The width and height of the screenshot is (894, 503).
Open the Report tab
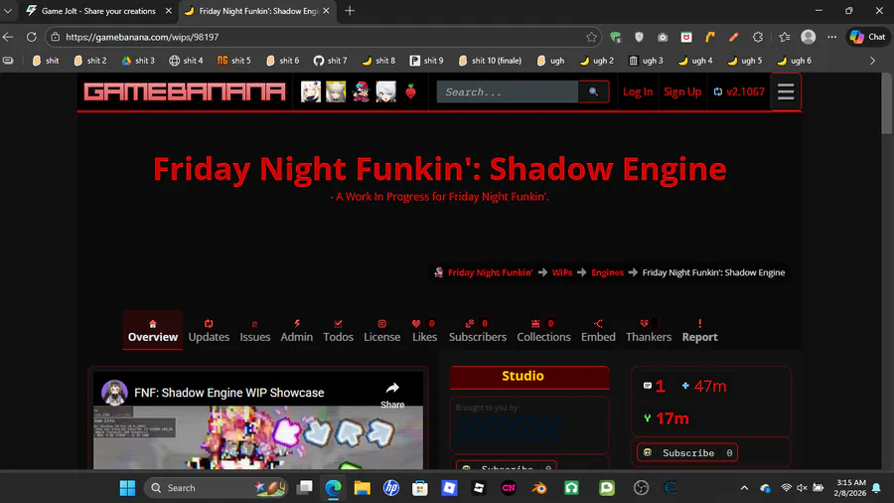coord(699,331)
